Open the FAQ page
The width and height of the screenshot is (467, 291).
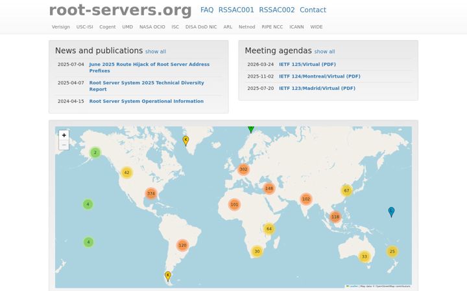207,10
